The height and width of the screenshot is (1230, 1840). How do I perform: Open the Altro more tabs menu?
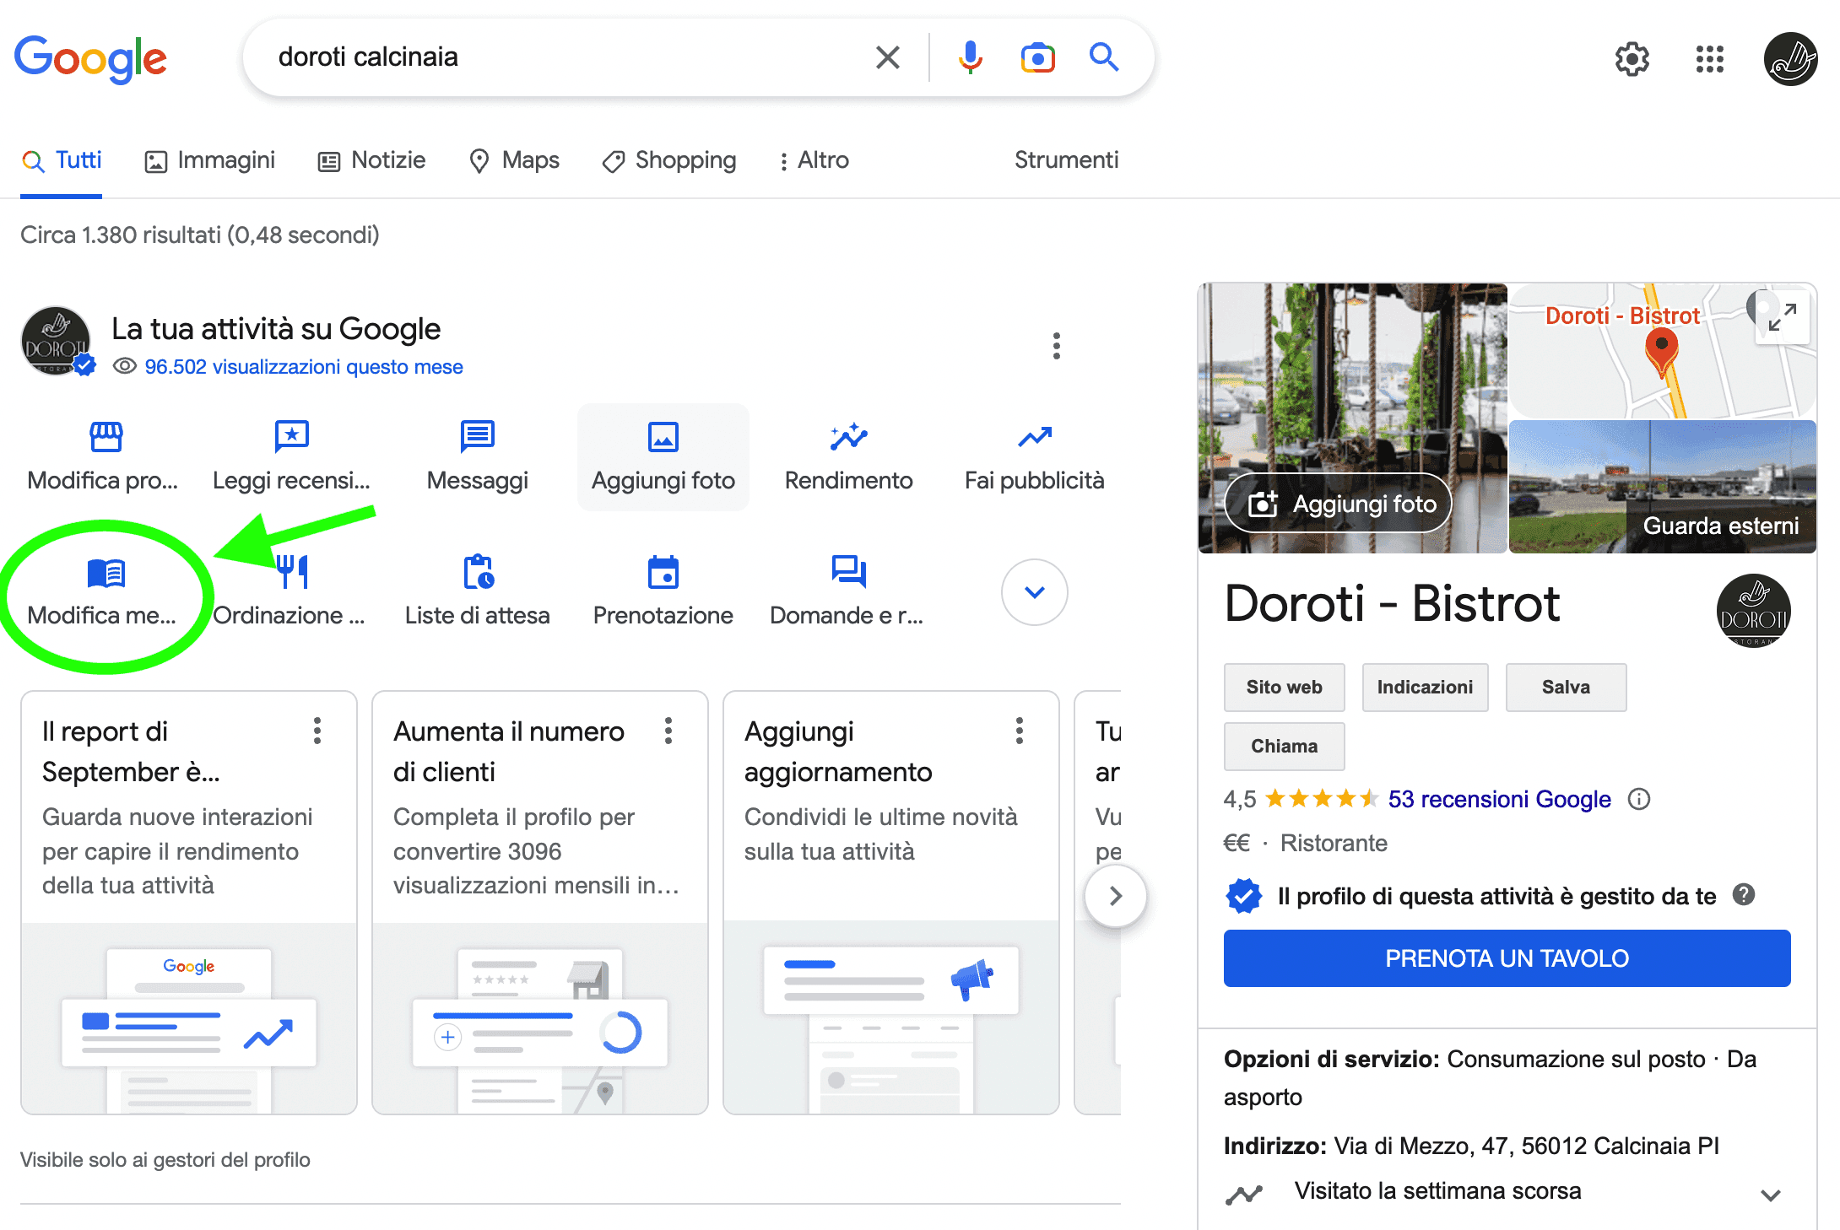pyautogui.click(x=814, y=160)
